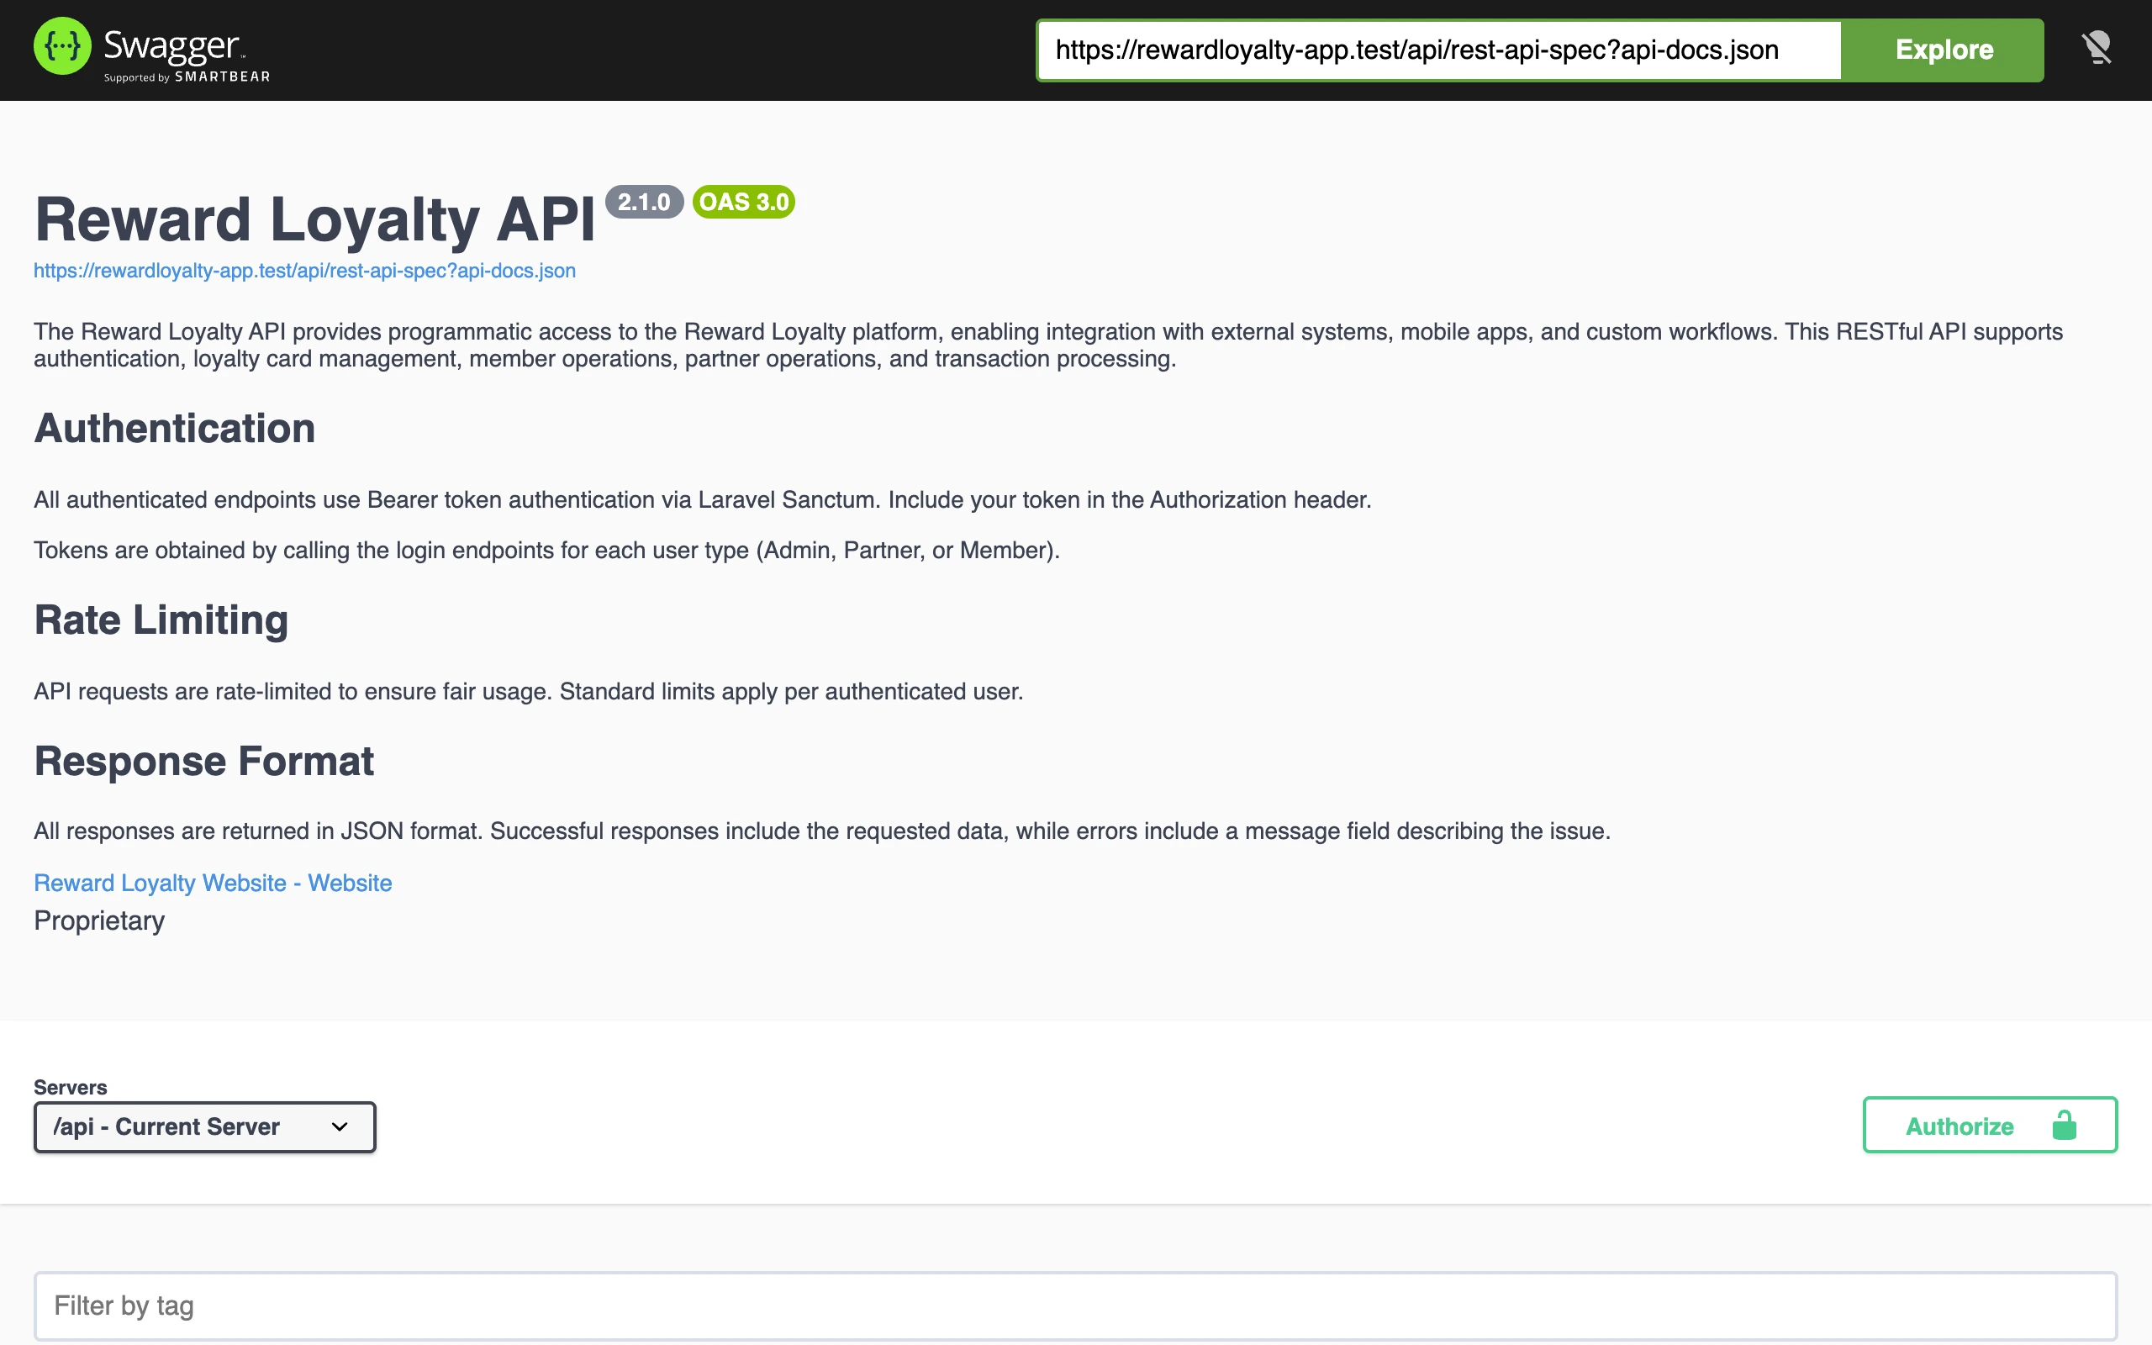Open the Servers dropdown
This screenshot has width=2152, height=1345.
(x=204, y=1127)
